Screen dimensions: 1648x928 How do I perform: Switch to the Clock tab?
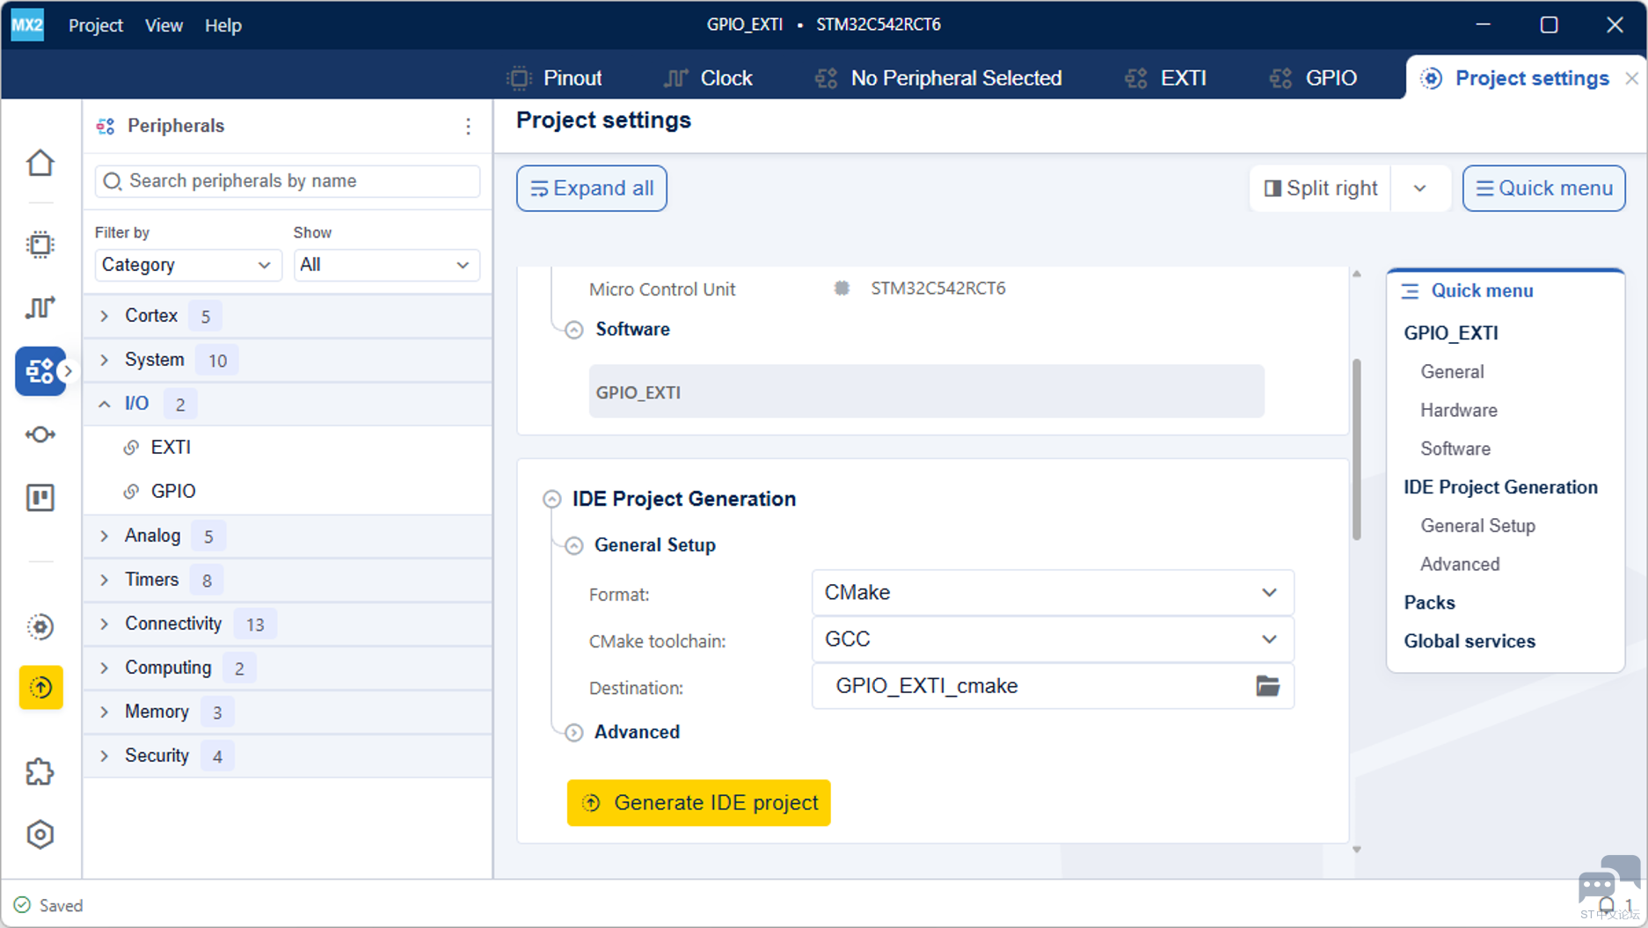(708, 78)
